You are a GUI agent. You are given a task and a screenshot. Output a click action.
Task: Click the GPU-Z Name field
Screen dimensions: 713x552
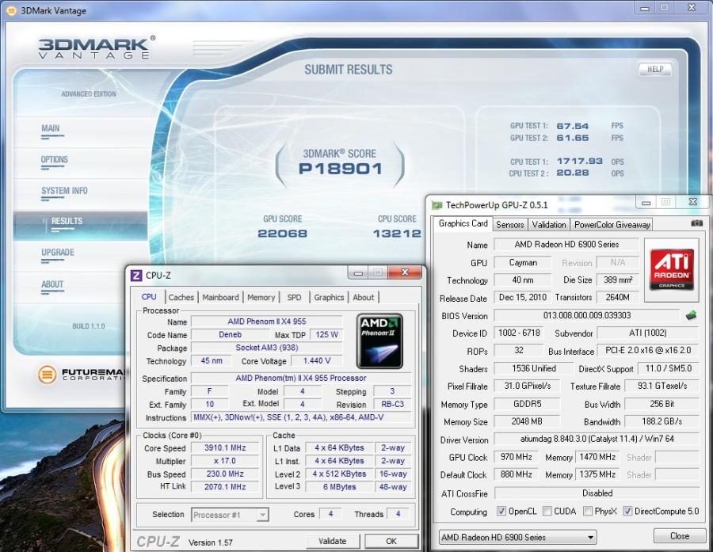click(x=566, y=245)
